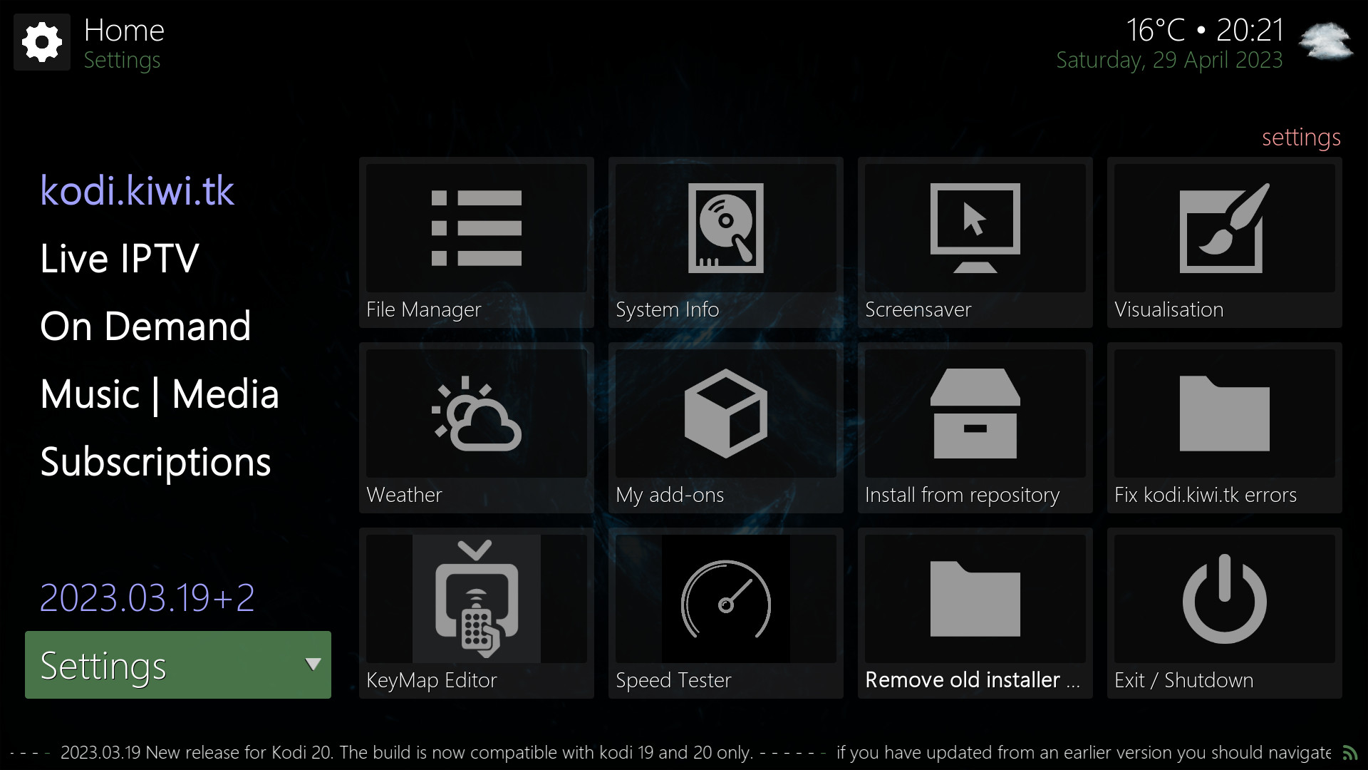Select the Music | Media menu item
This screenshot has height=770, width=1368.
pyautogui.click(x=160, y=394)
